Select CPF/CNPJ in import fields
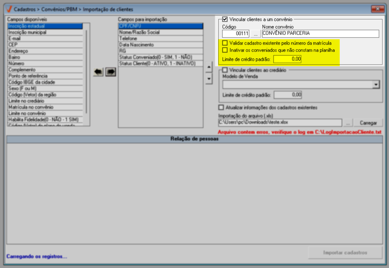389x268 pixels. pos(161,26)
